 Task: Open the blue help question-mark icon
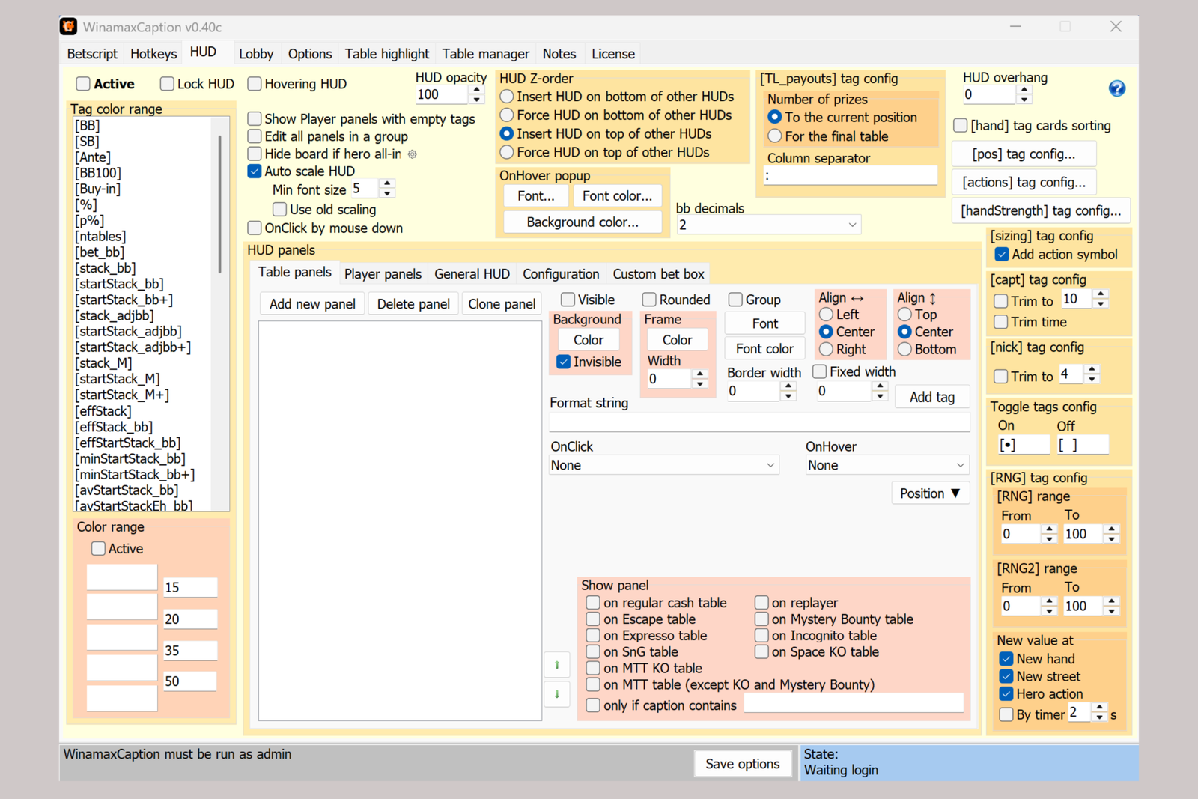[x=1116, y=88]
